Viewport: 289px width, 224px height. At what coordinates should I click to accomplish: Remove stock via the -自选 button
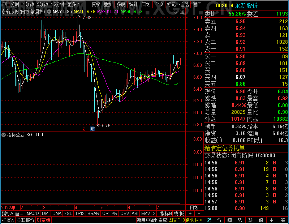(184, 4)
